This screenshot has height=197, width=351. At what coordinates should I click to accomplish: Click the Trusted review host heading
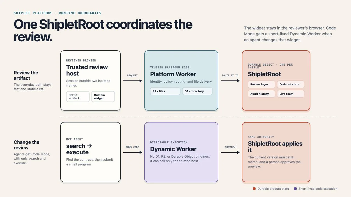point(87,70)
